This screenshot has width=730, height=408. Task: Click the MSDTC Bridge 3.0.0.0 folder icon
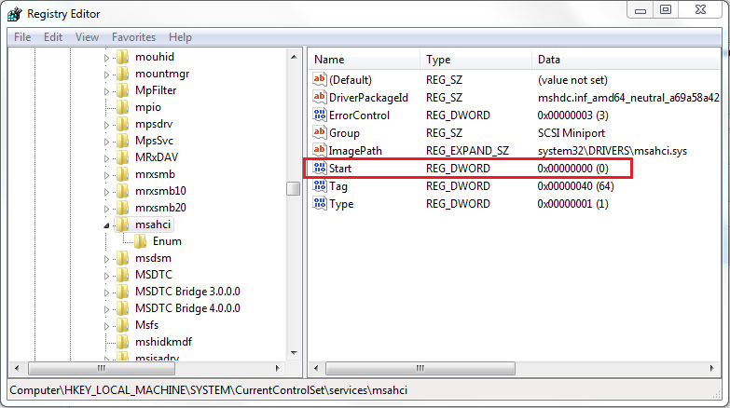click(122, 292)
